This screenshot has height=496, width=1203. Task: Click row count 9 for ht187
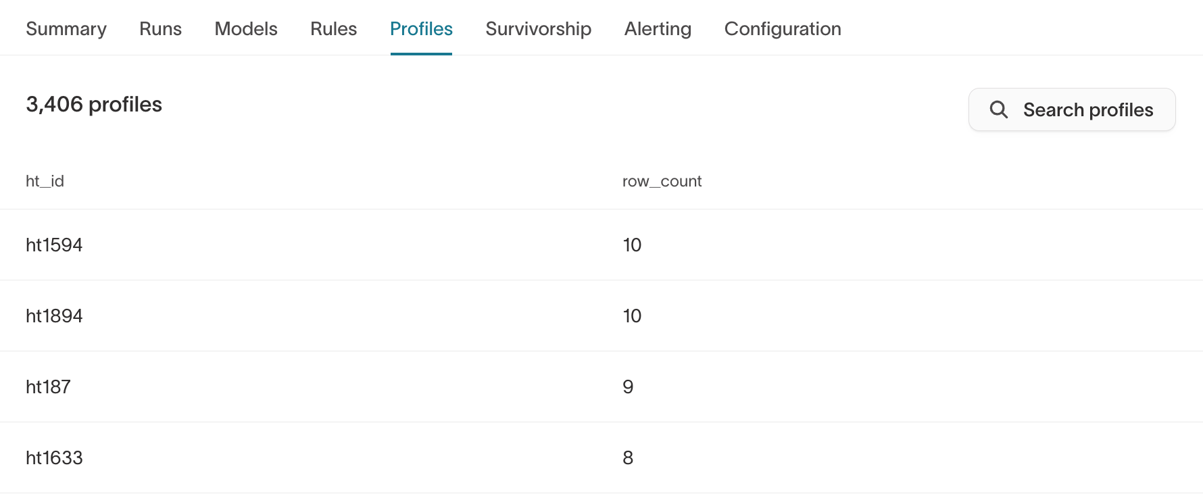click(628, 387)
